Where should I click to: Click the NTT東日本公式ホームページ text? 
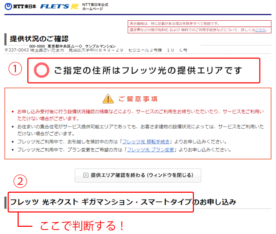pos(95,7)
